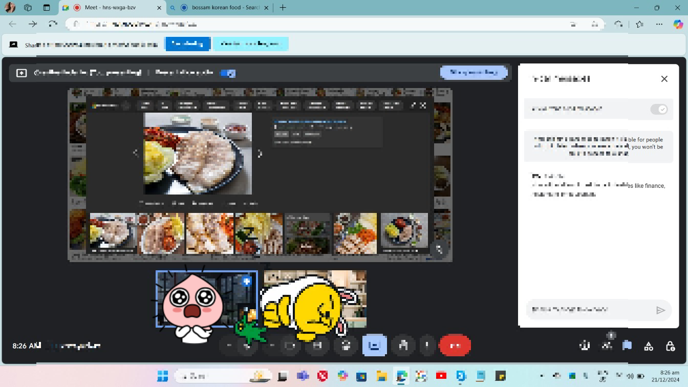
Task: Toggle the presentation audio switch in Meet bar
Action: (228, 73)
